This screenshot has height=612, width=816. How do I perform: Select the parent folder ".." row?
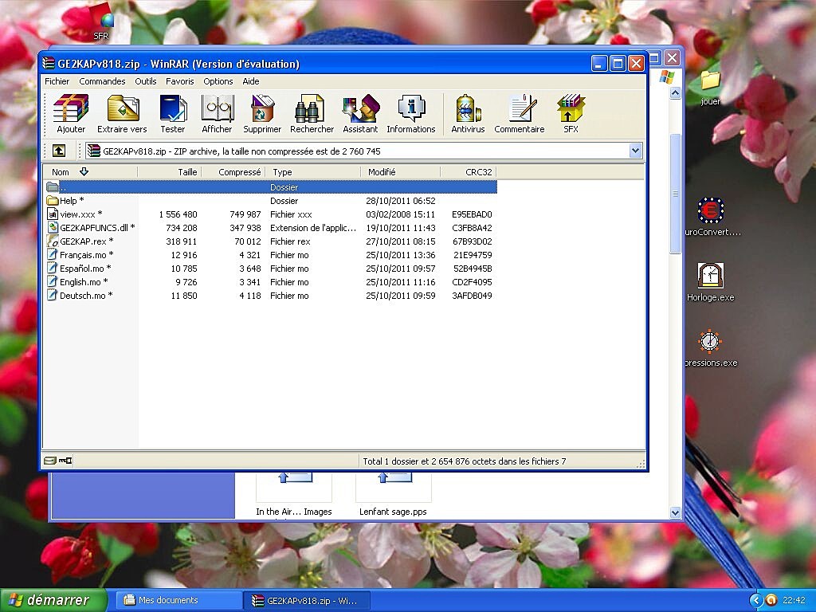click(271, 187)
